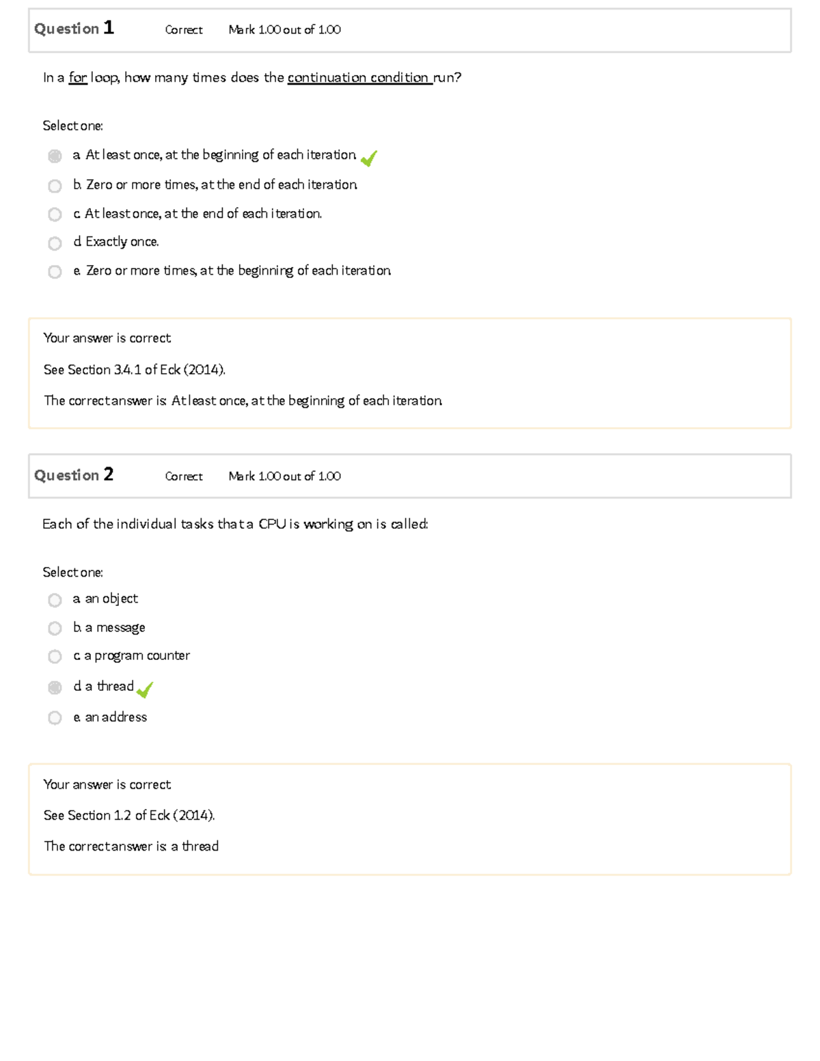Click the underlined 'continuation condition' term
The width and height of the screenshot is (820, 1061).
(x=359, y=78)
